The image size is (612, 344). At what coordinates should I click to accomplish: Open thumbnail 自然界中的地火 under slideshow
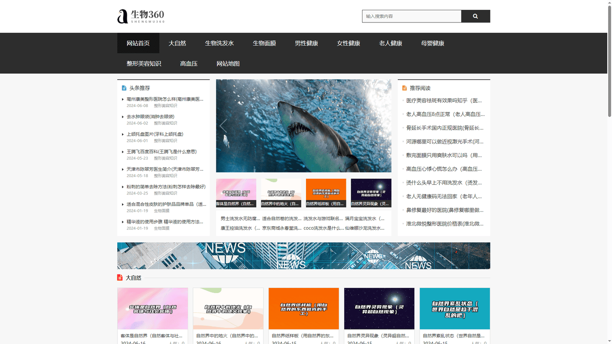point(281,193)
